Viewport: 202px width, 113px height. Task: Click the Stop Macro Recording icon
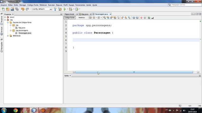pyautogui.click(x=145, y=18)
